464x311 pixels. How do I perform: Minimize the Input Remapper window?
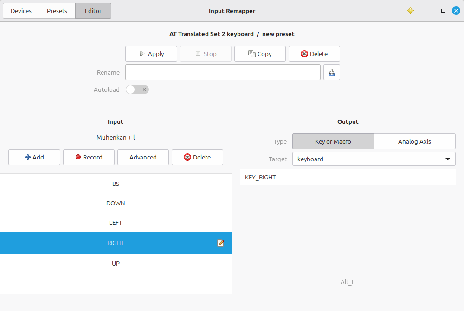[430, 11]
